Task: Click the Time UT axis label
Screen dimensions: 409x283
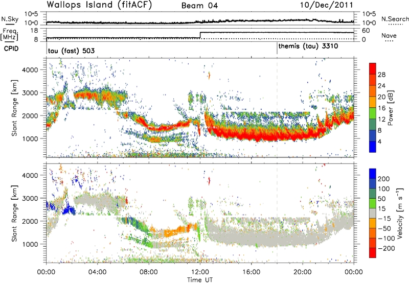Action: (200, 280)
